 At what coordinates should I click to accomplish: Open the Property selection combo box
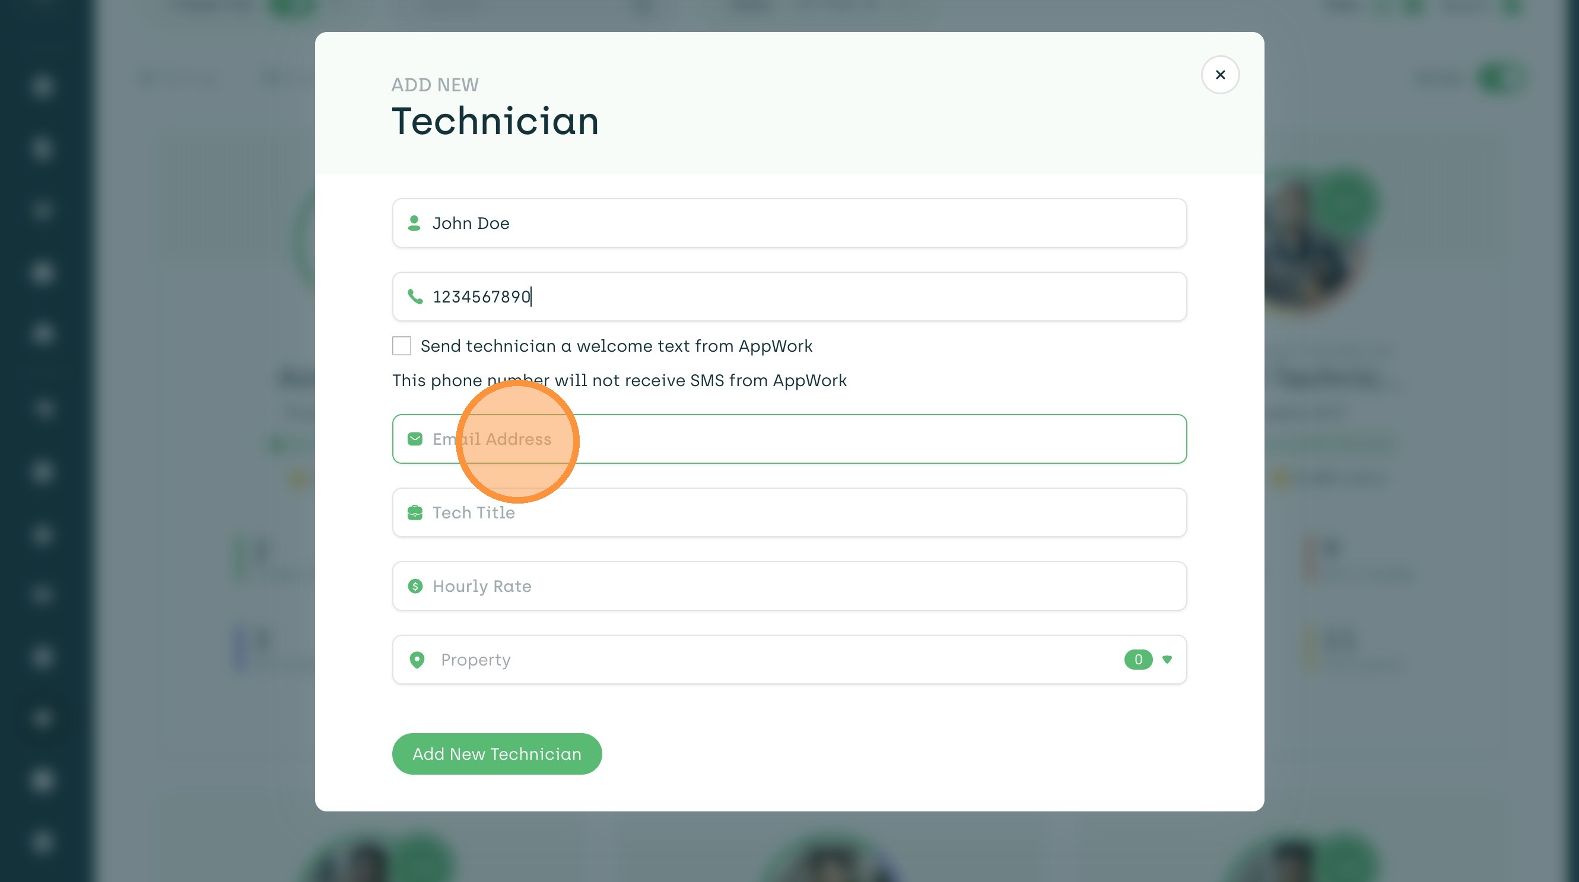pos(766,660)
